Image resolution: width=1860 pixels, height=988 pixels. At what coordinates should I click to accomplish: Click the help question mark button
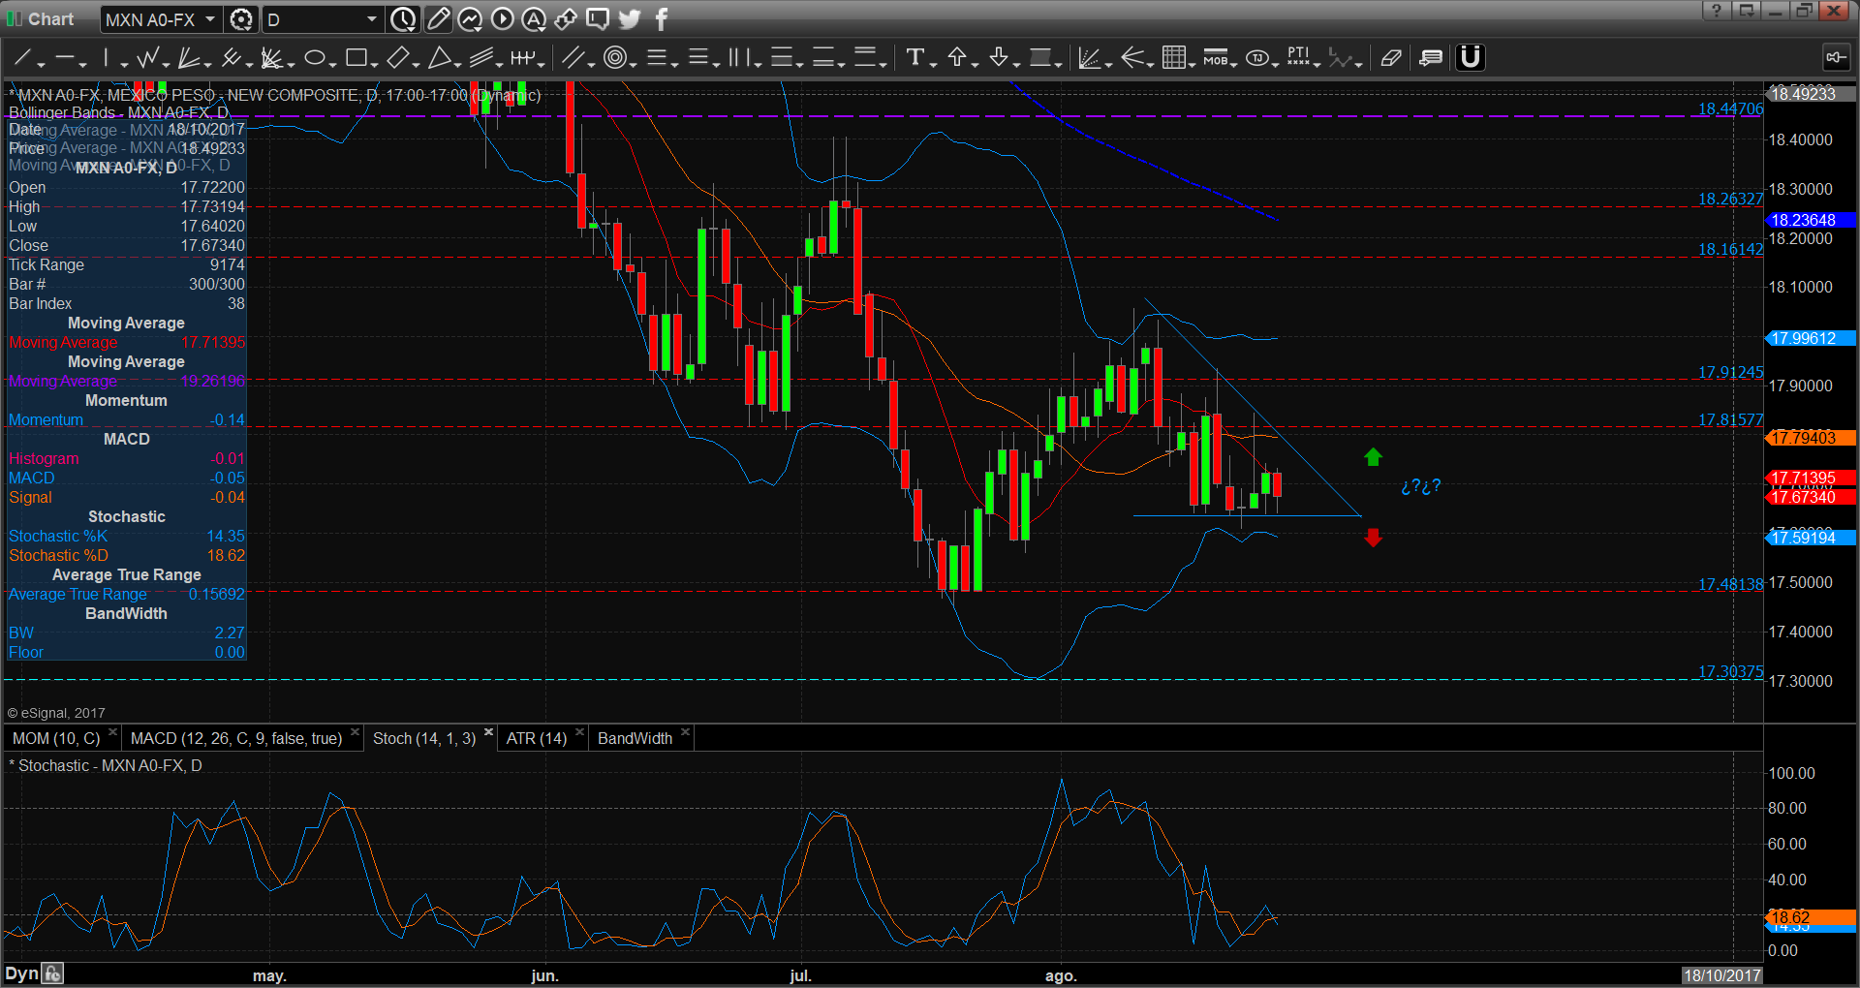(1717, 10)
